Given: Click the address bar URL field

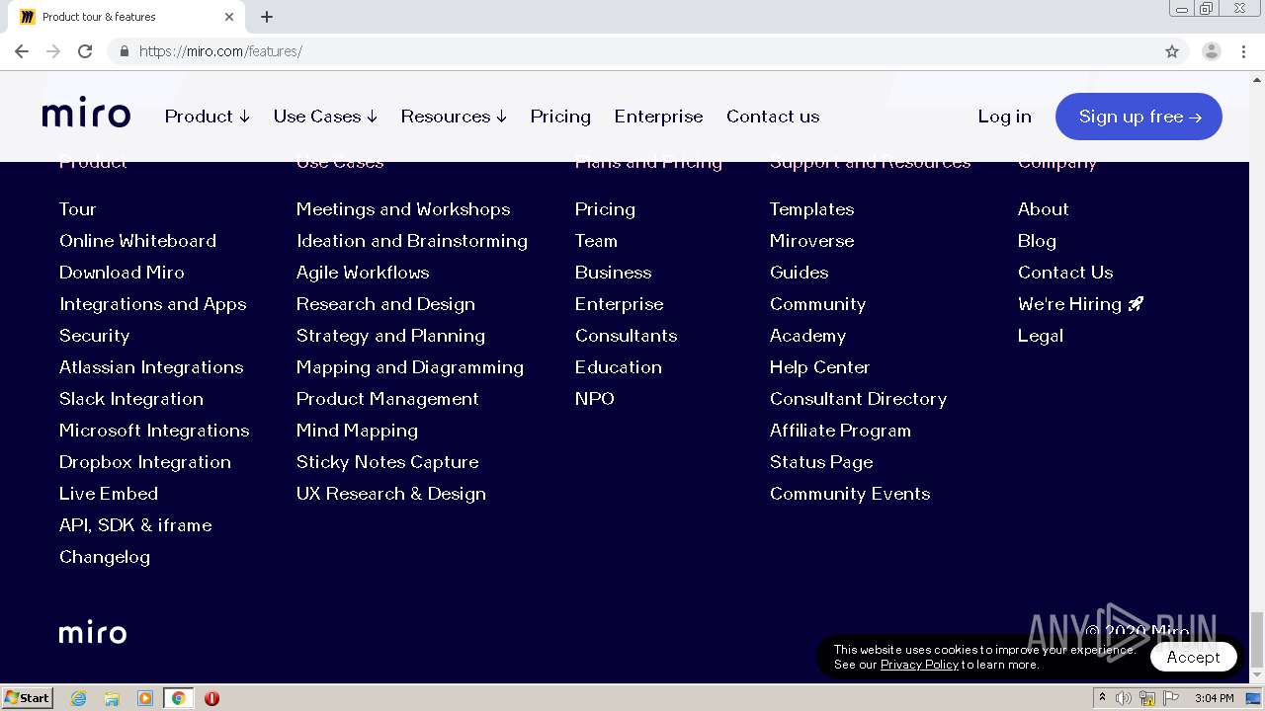Looking at the screenshot, I should [632, 51].
